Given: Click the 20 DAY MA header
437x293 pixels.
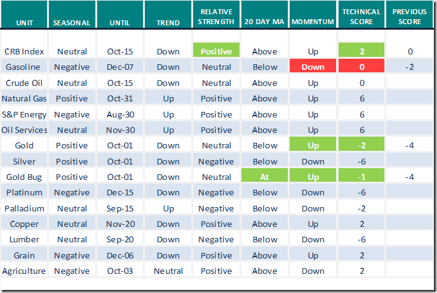Looking at the screenshot, I should pyautogui.click(x=265, y=22).
